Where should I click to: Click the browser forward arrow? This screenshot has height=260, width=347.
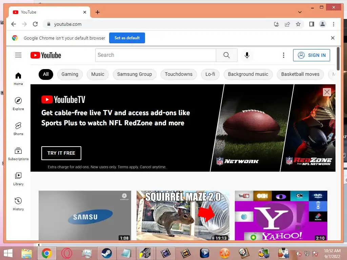point(24,24)
